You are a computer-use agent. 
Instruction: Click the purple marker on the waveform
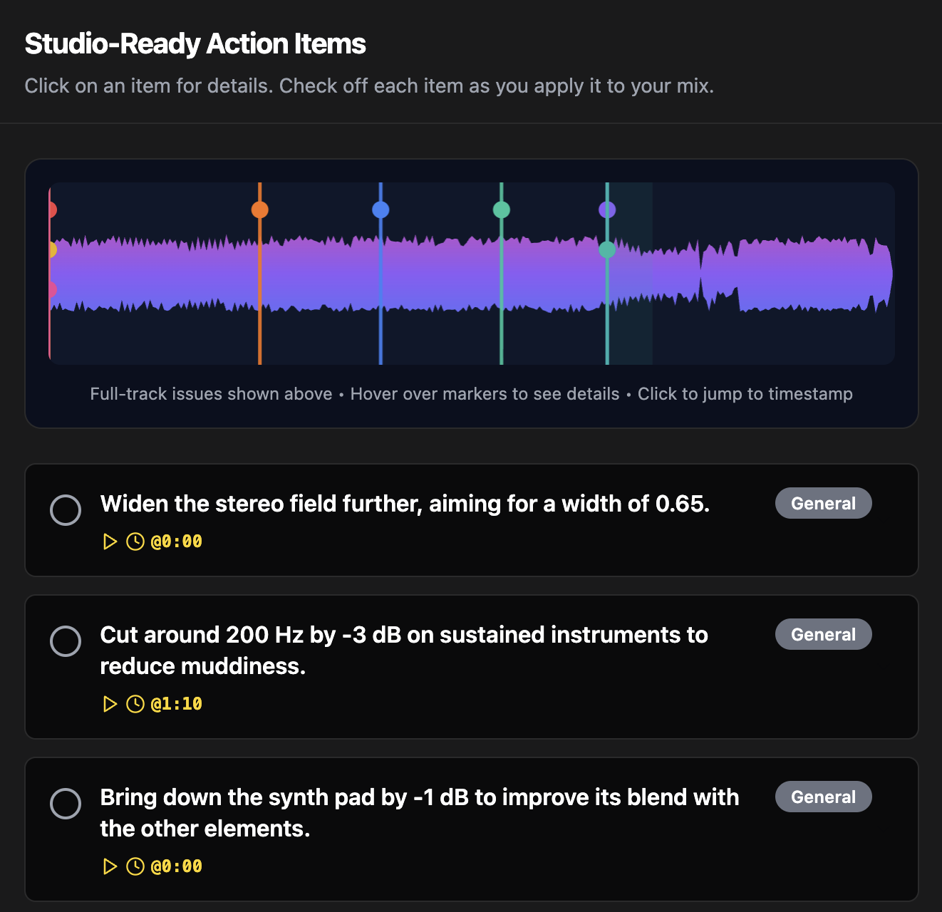[x=607, y=209]
